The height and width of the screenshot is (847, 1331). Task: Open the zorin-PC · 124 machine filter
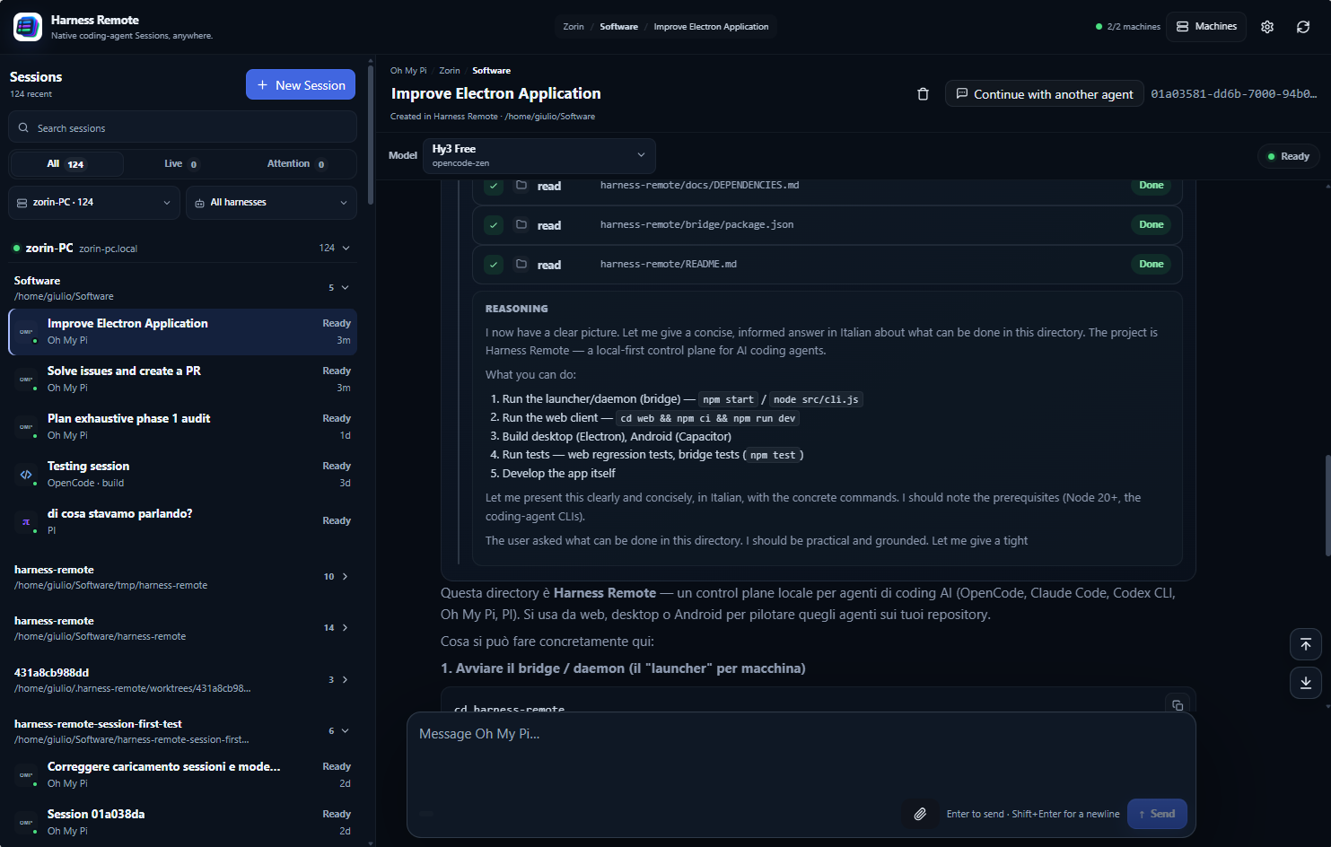93,203
